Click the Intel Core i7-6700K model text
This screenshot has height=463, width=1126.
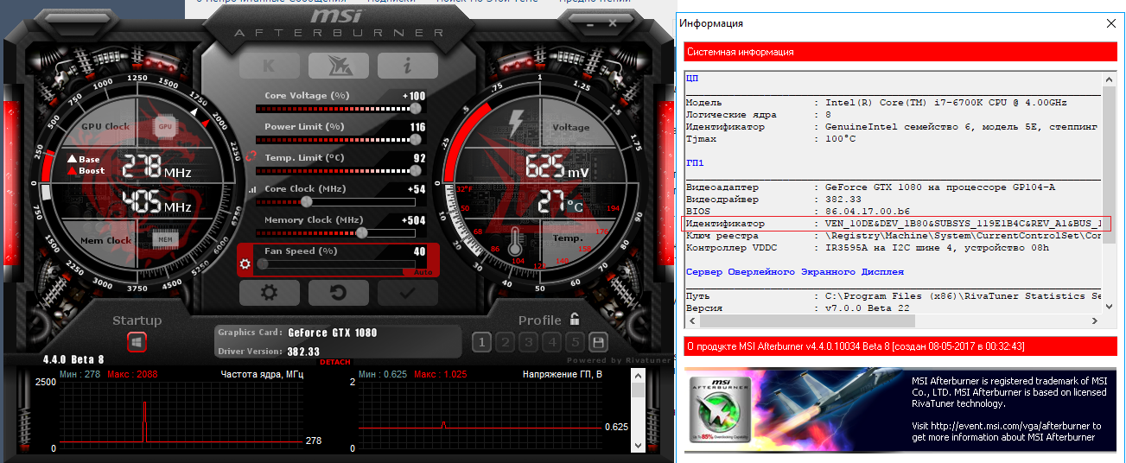[946, 102]
